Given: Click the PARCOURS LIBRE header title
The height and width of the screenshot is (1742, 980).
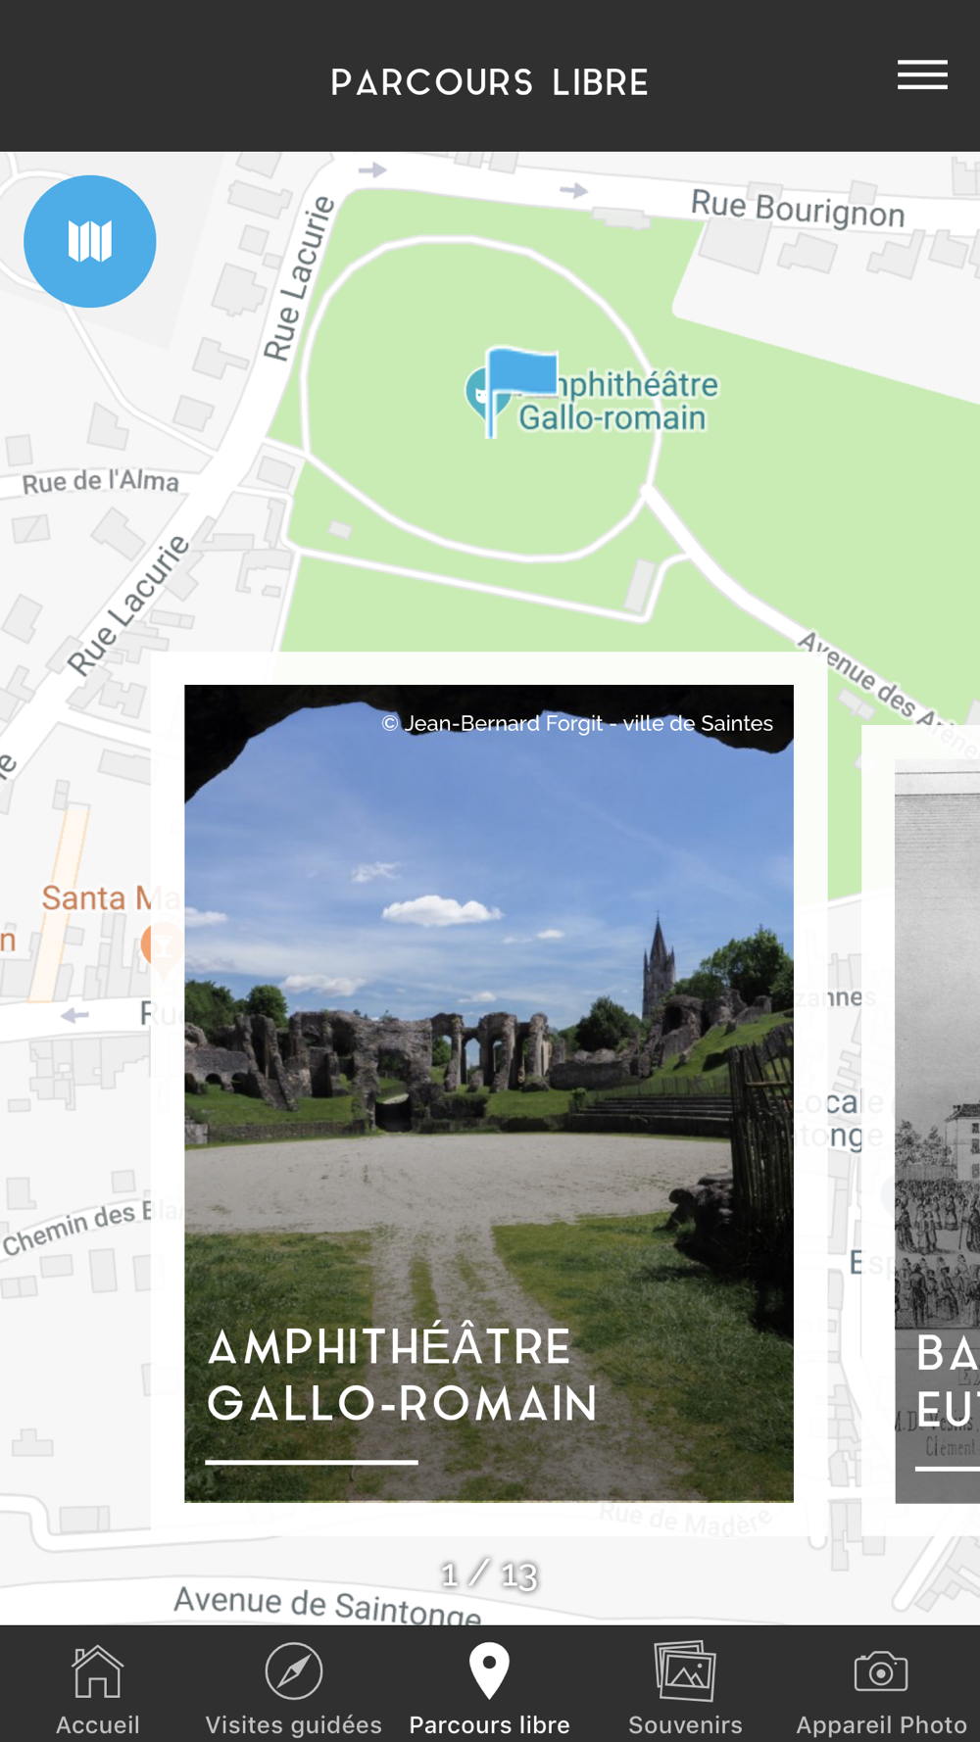Looking at the screenshot, I should (x=490, y=82).
